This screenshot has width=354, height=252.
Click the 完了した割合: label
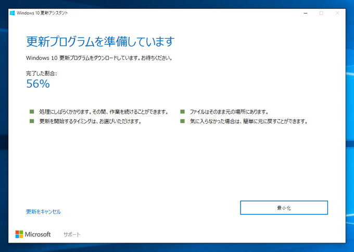point(42,73)
